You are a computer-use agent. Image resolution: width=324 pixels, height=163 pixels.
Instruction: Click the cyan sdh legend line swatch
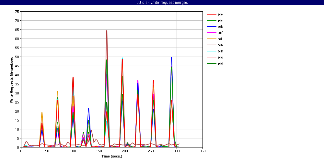pyautogui.click(x=211, y=51)
